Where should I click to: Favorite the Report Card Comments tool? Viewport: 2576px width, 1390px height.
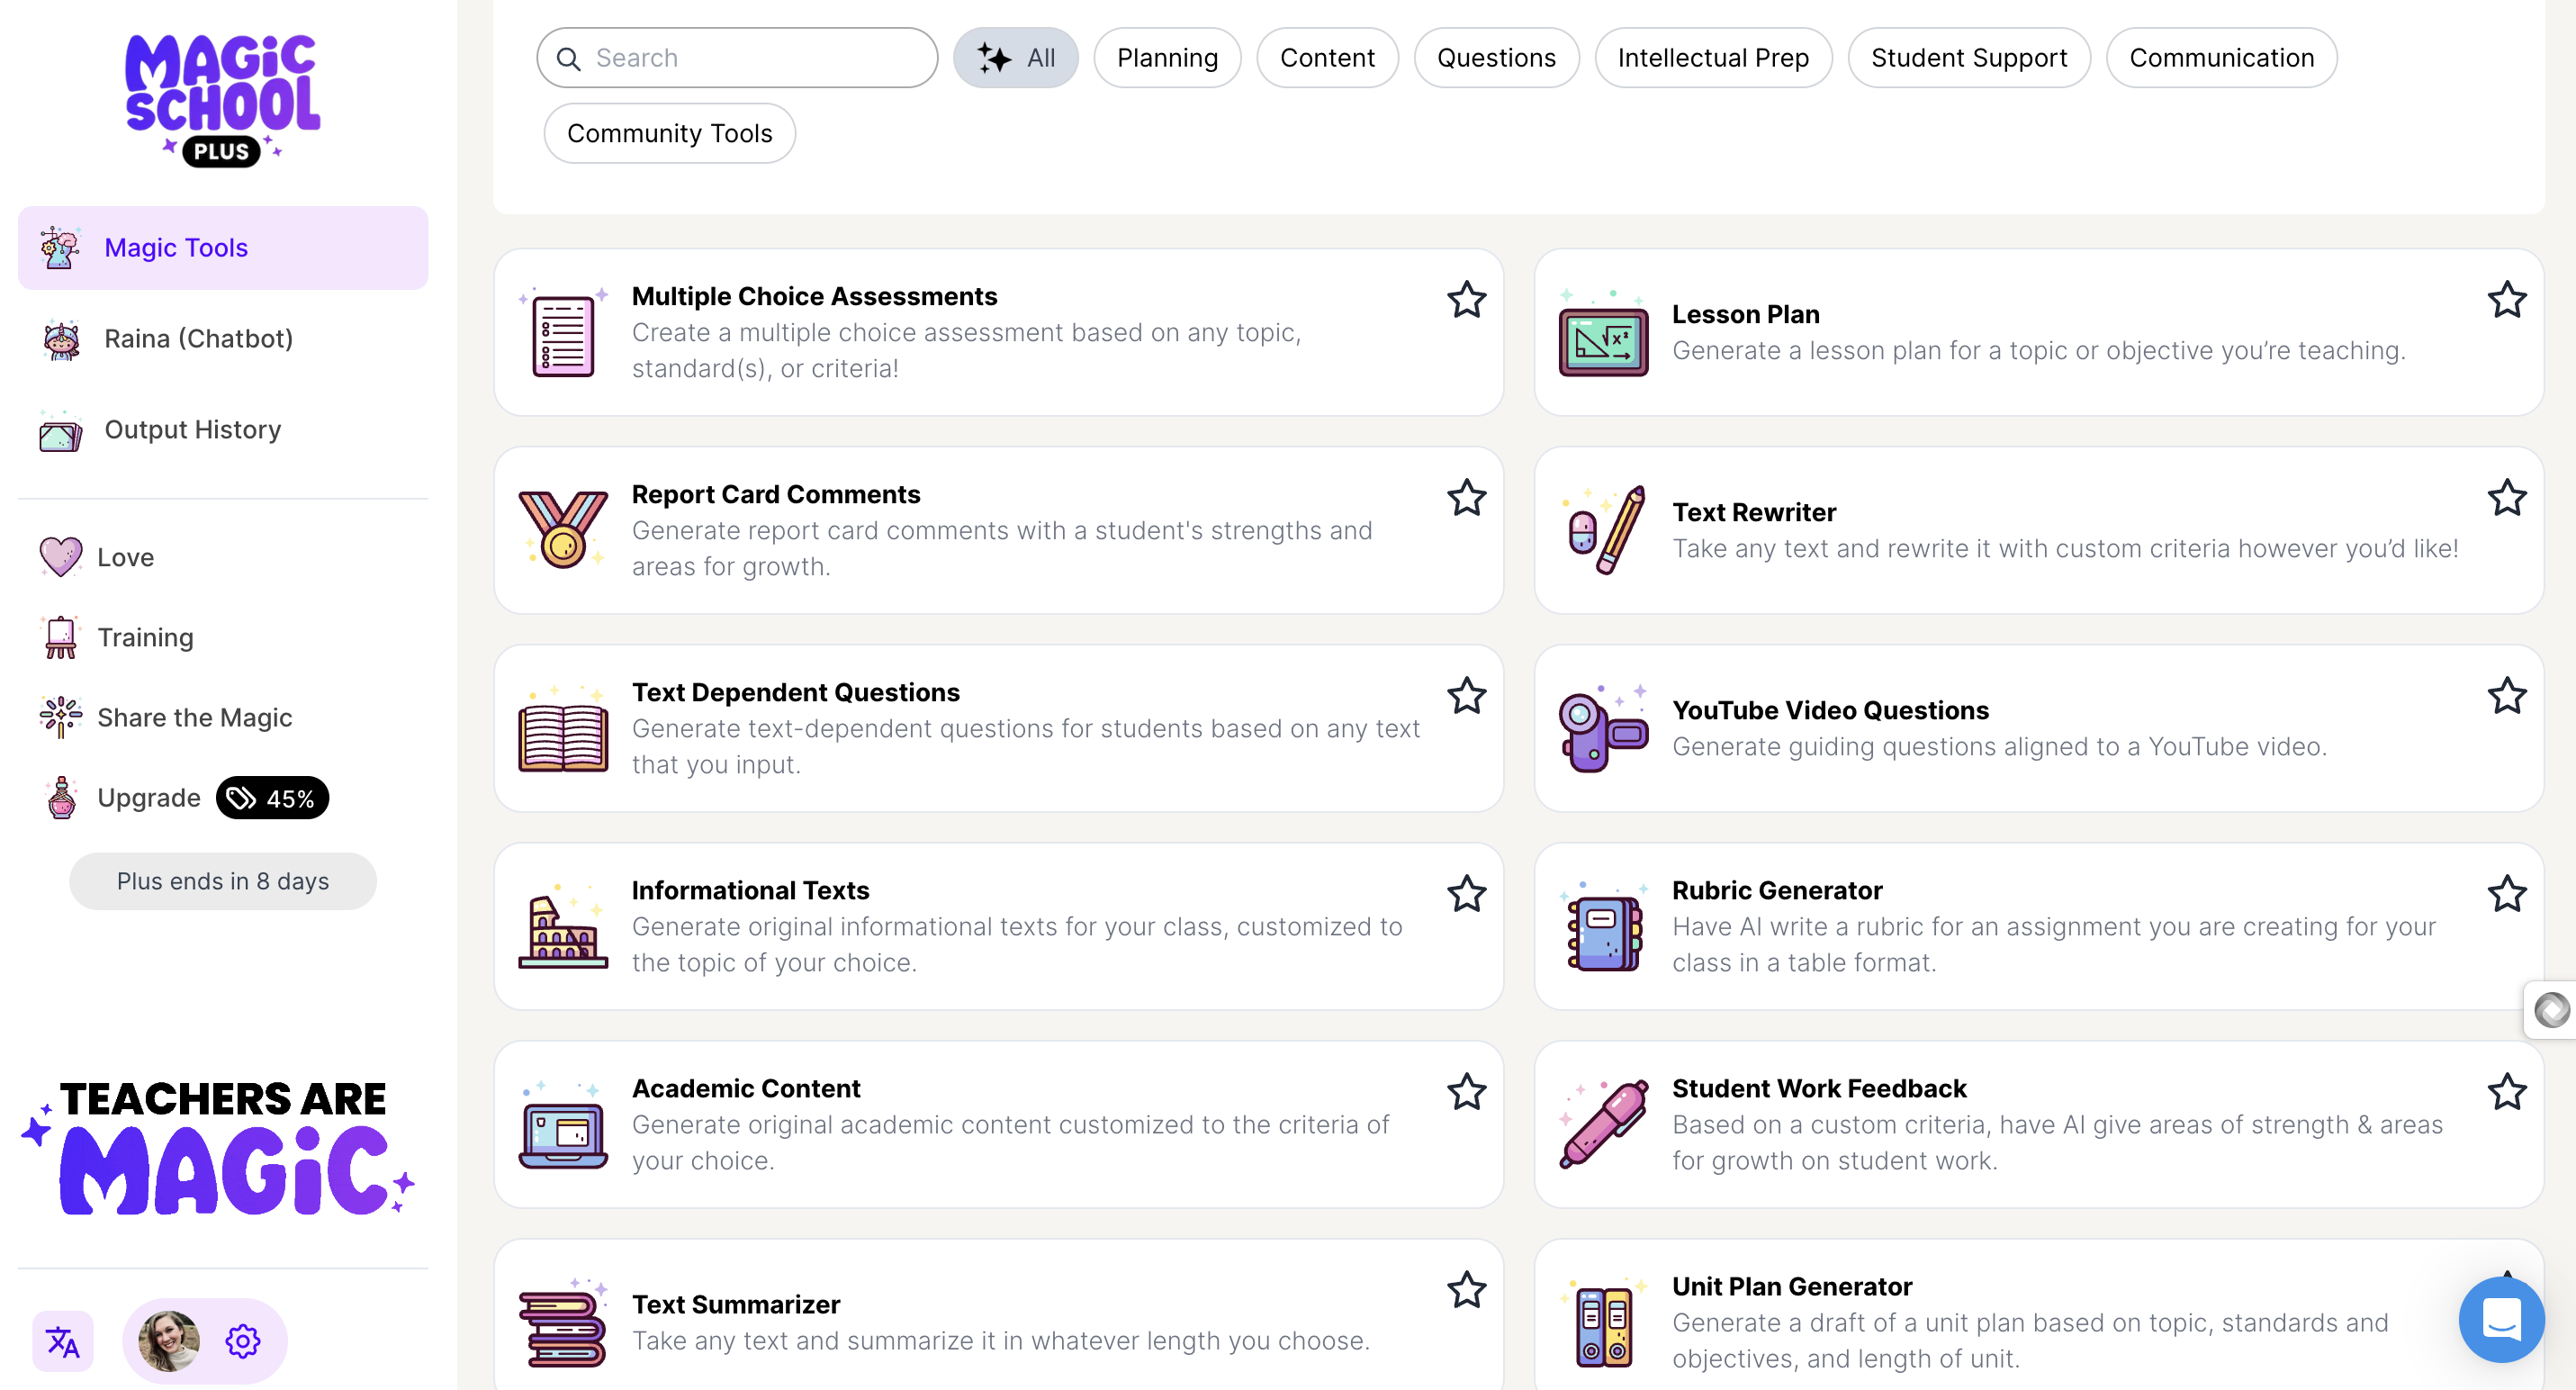(1466, 497)
